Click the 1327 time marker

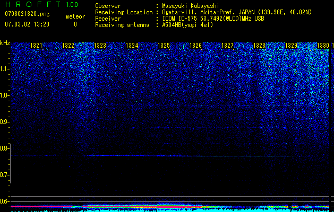click(x=227, y=45)
